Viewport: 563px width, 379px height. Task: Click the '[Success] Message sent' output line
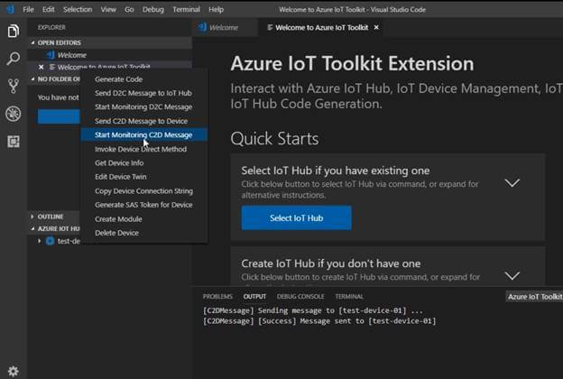[x=319, y=321]
